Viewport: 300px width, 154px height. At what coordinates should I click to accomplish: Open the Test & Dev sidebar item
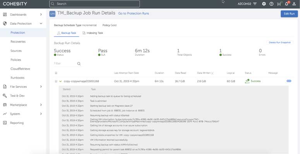17,96
